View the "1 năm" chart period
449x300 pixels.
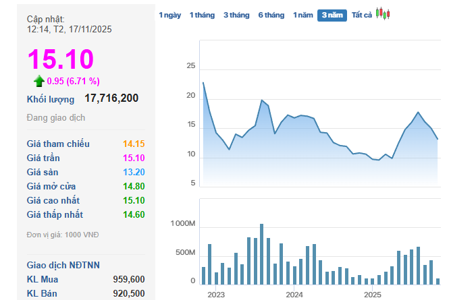coord(303,15)
